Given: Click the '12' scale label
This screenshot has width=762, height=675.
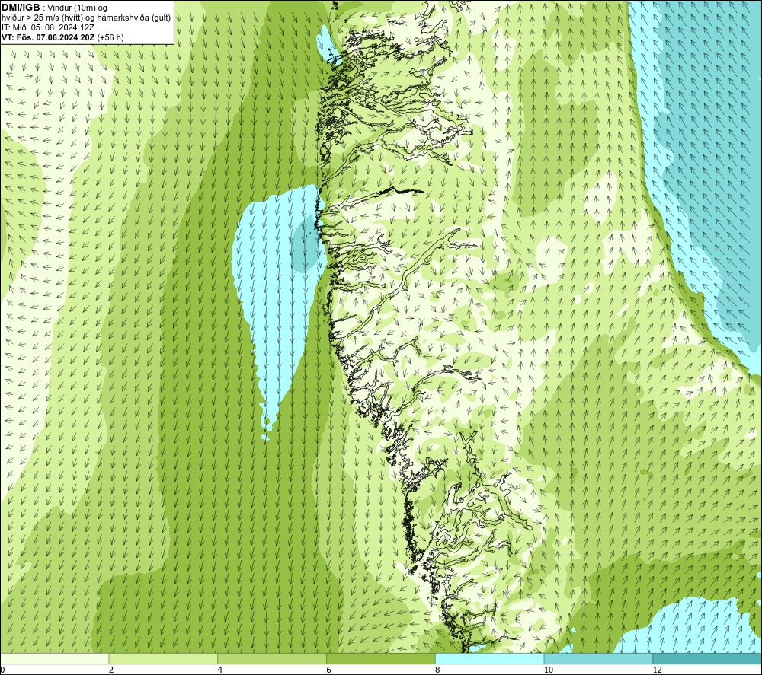Looking at the screenshot, I should point(658,670).
